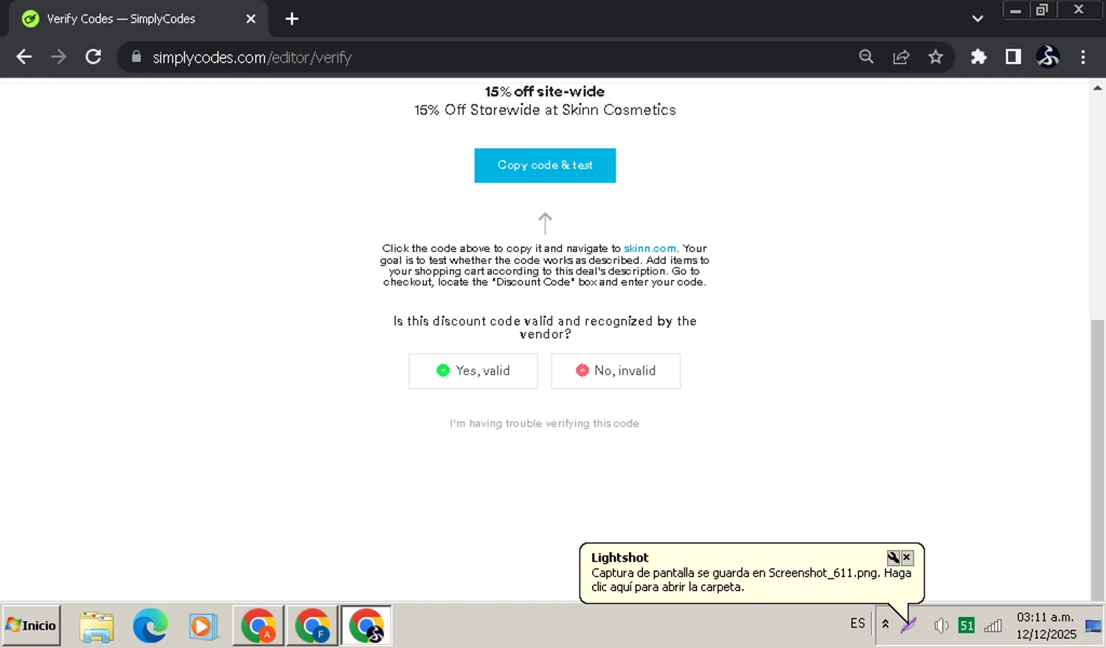Open the Chrome three-dot menu
The image size is (1106, 648).
1083,57
